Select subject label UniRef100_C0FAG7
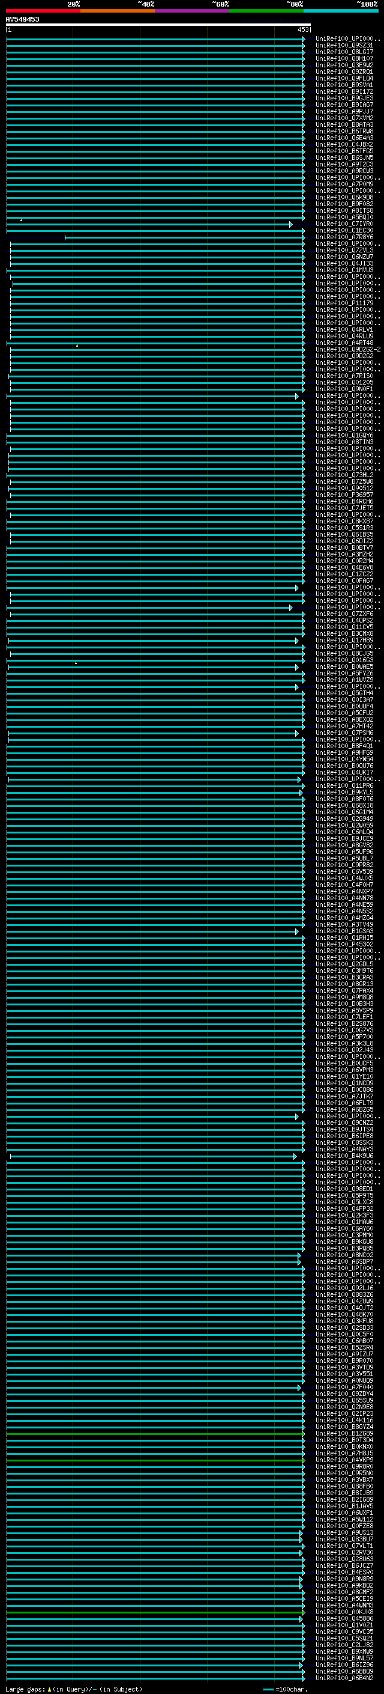 click(344, 580)
